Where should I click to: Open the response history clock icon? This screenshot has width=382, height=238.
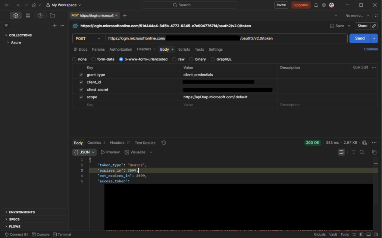click(163, 143)
